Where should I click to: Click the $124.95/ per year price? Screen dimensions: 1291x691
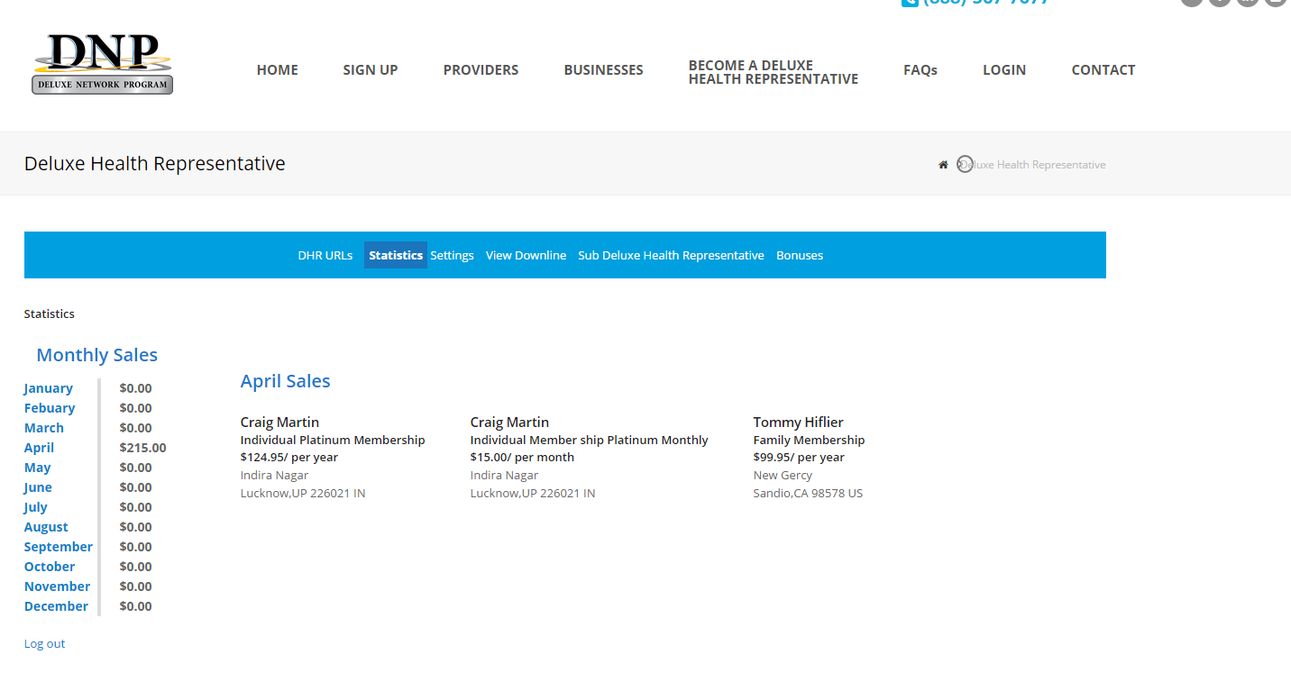[x=289, y=458]
